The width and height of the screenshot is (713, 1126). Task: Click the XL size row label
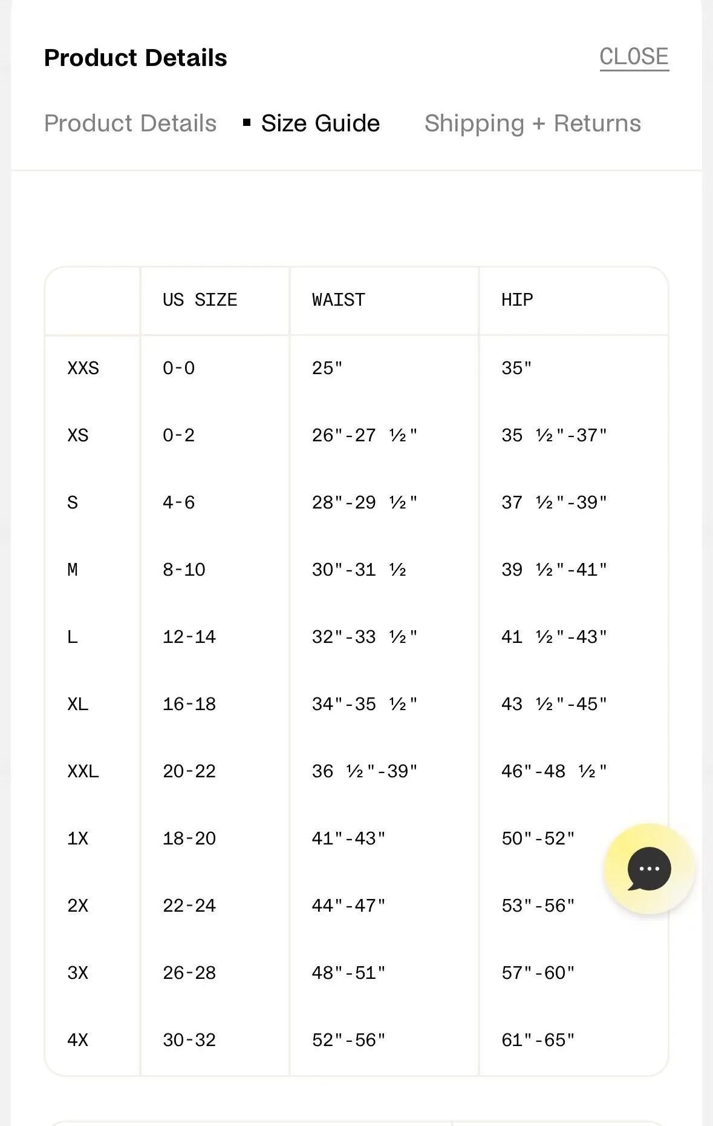click(77, 704)
